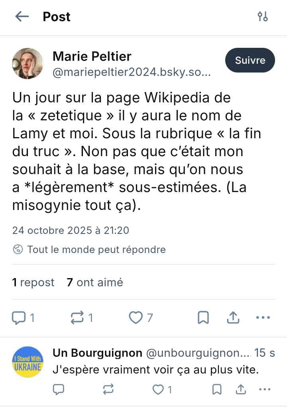Share Marie Peltier's post

tap(232, 318)
